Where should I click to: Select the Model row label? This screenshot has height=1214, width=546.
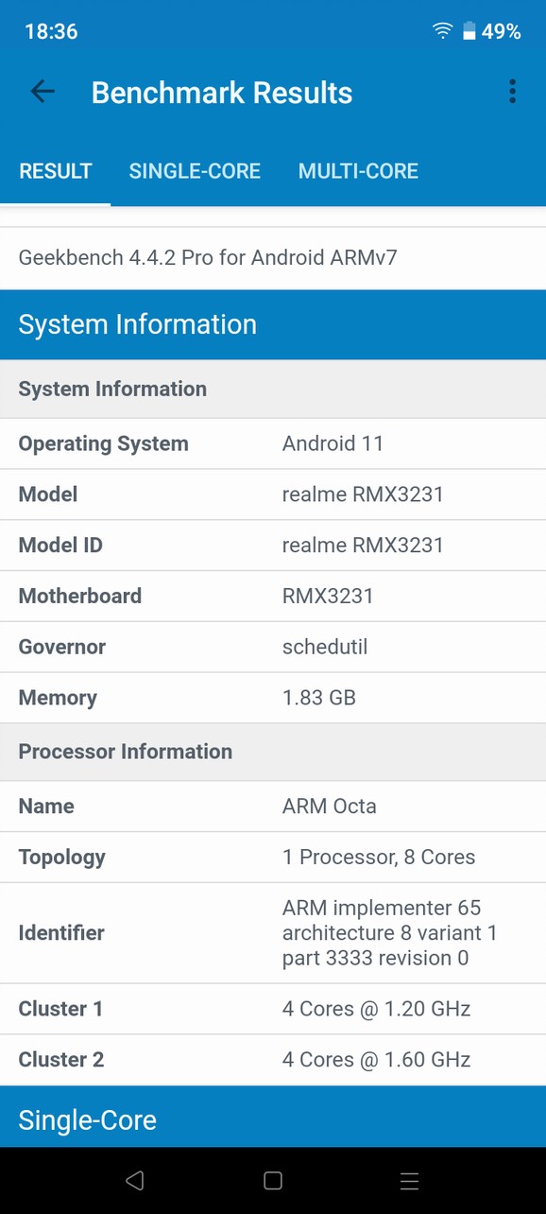48,494
